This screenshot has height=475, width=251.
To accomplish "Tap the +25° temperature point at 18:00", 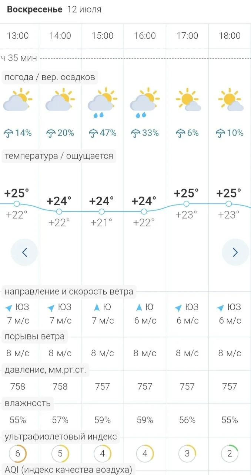I will [x=229, y=204].
